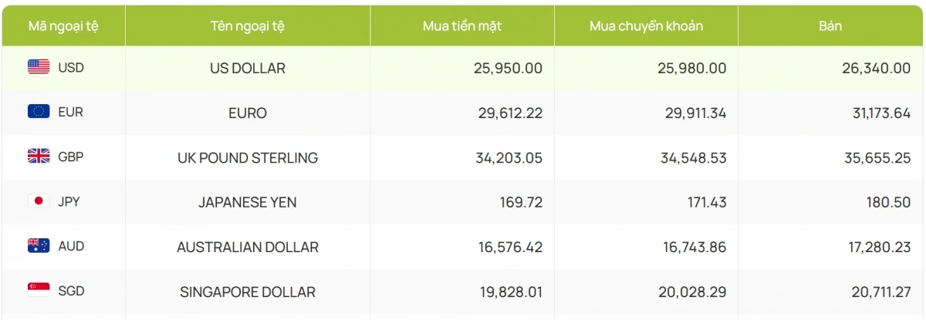The height and width of the screenshot is (320, 926).
Task: Click the Bán column header
Action: pos(830,26)
